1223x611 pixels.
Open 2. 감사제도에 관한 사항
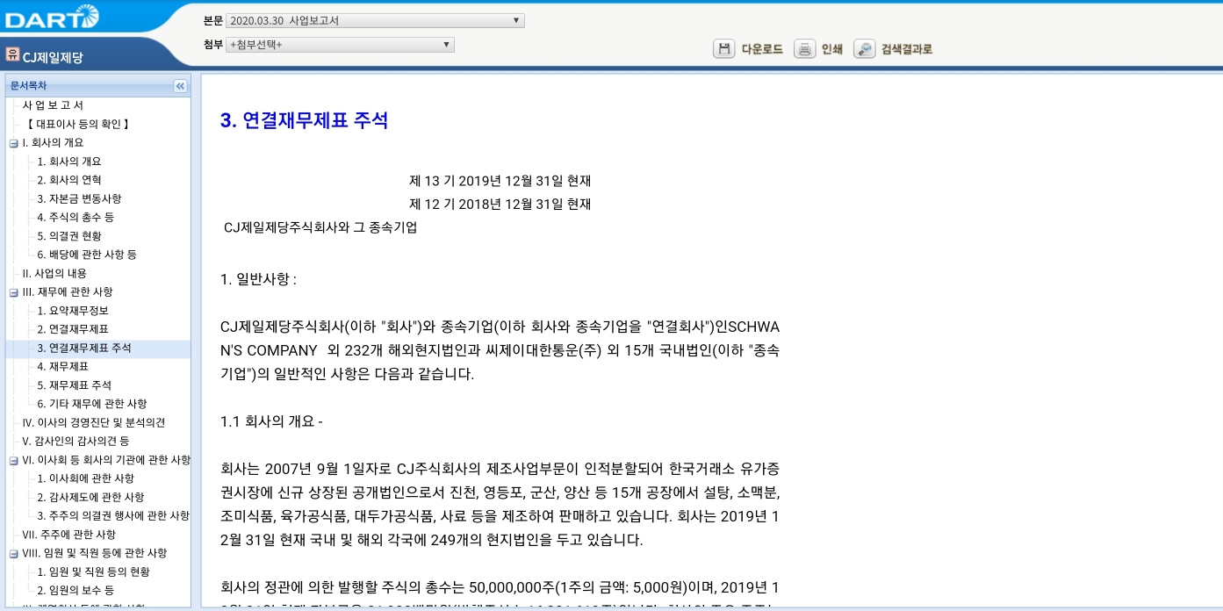90,497
